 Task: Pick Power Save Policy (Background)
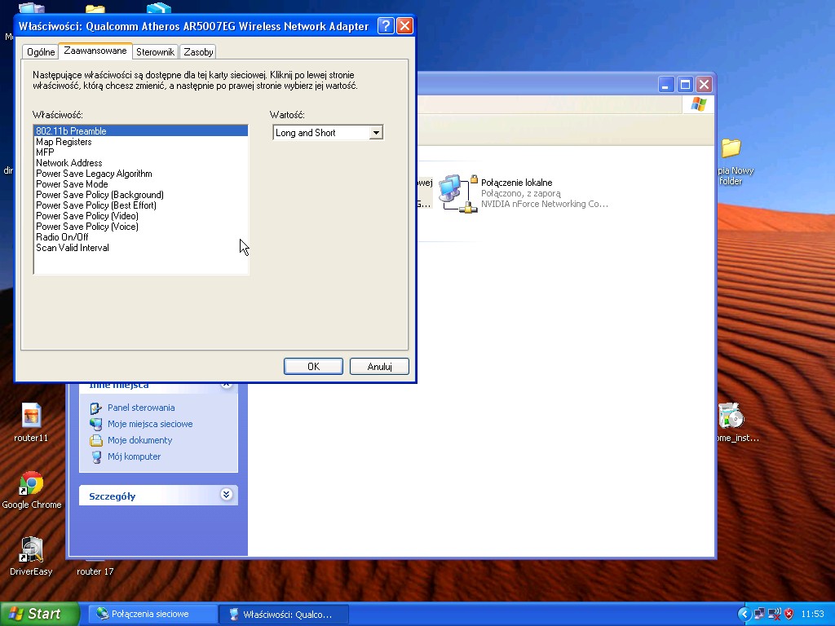coord(141,195)
